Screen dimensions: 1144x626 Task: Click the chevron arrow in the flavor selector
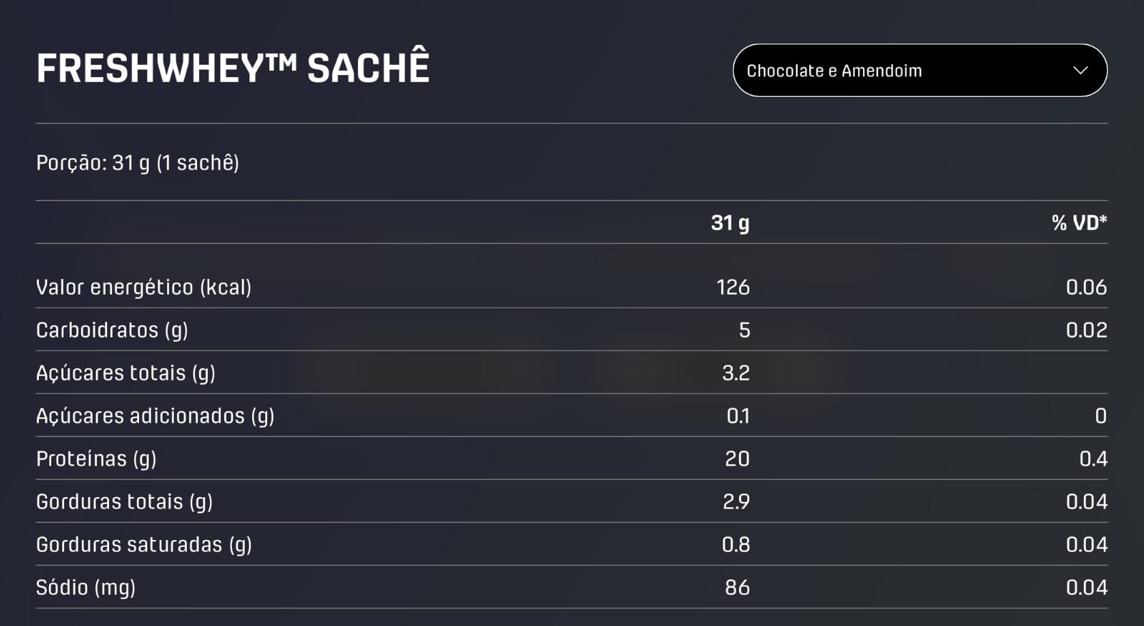[1080, 70]
